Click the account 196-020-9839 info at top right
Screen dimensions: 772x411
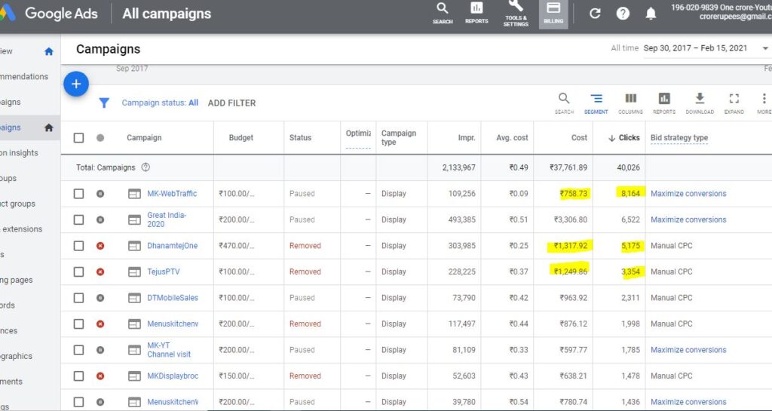[x=721, y=12]
